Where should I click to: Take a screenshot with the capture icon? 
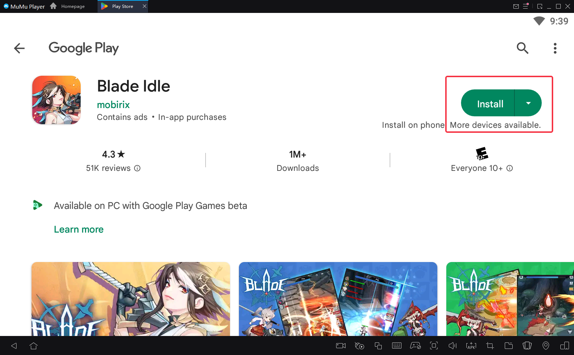(434, 346)
